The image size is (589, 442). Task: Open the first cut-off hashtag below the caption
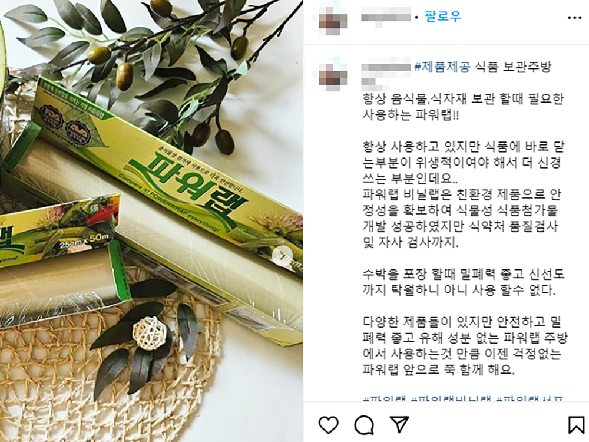(385, 399)
